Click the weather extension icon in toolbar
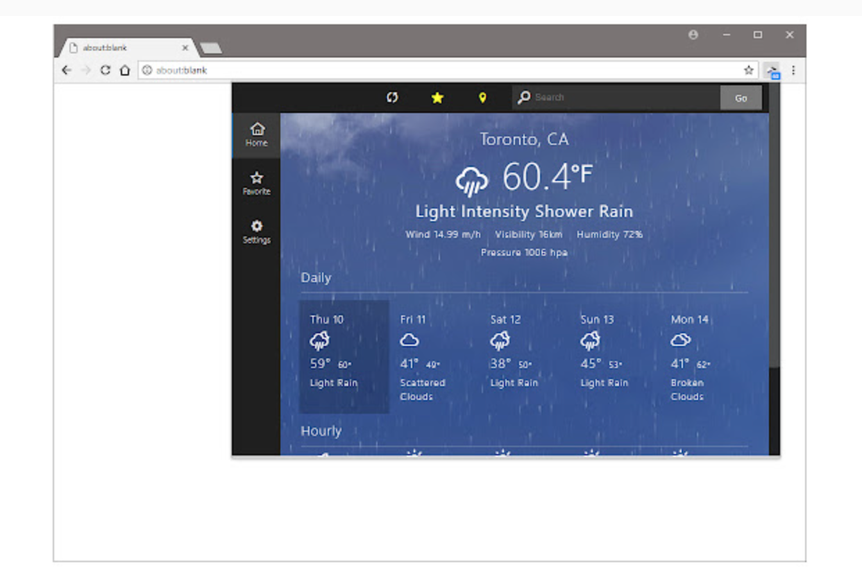The image size is (862, 567). tap(772, 70)
